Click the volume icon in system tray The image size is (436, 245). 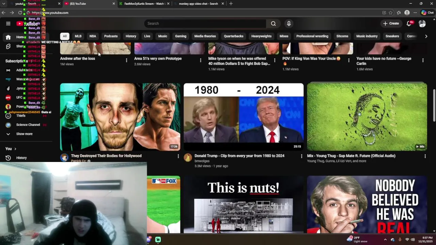(x=413, y=240)
